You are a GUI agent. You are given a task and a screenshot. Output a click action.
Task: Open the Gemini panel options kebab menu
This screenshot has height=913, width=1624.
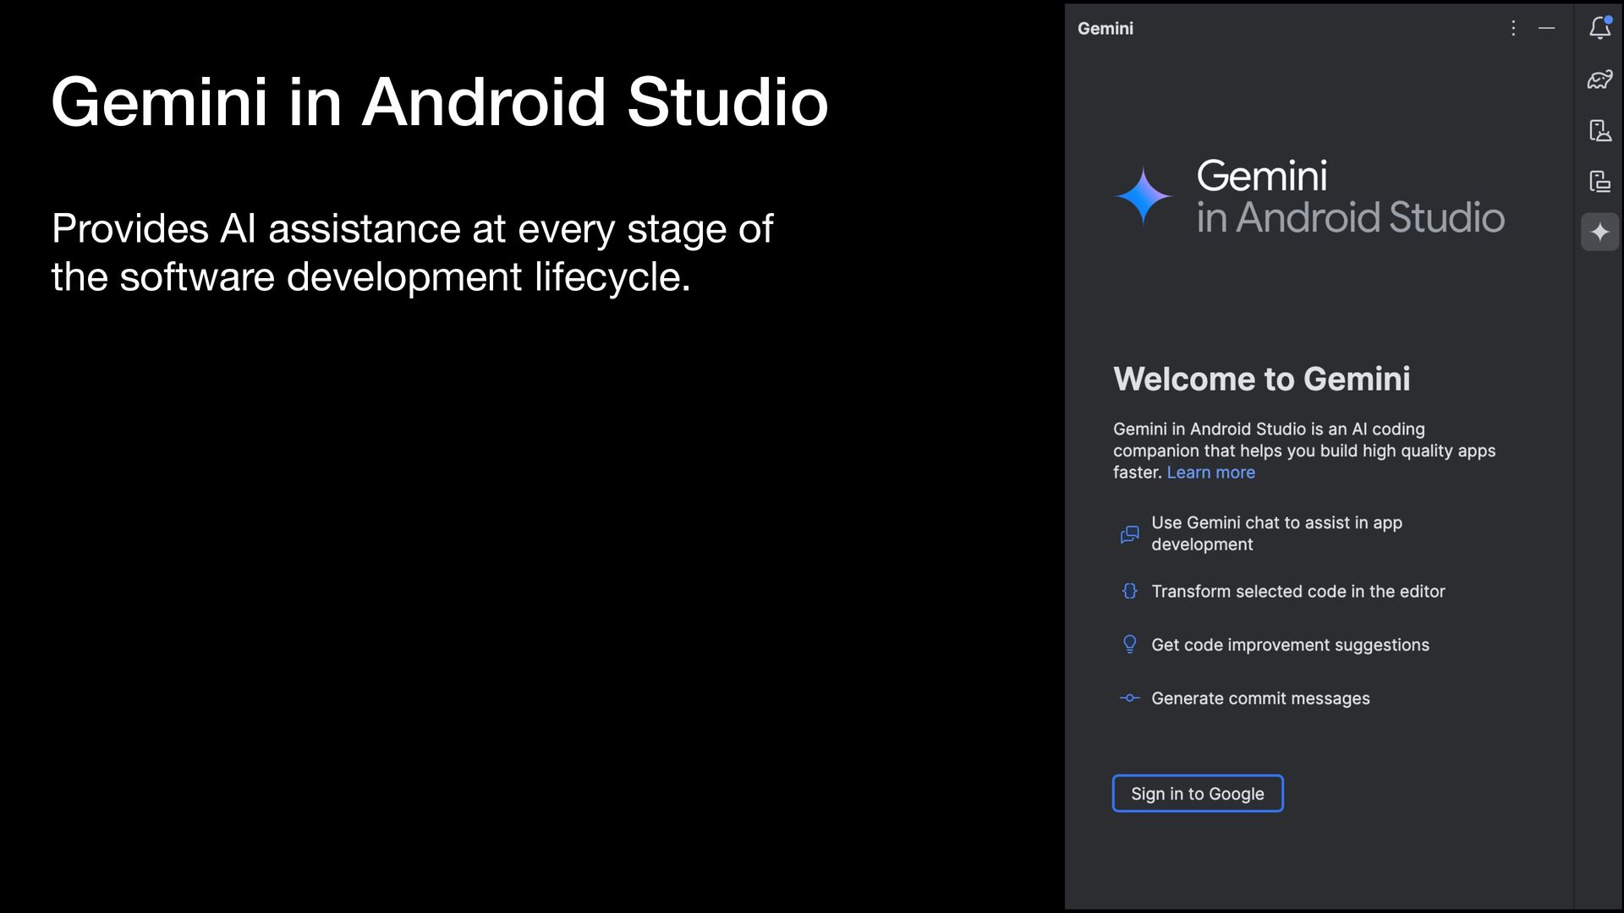click(1513, 29)
